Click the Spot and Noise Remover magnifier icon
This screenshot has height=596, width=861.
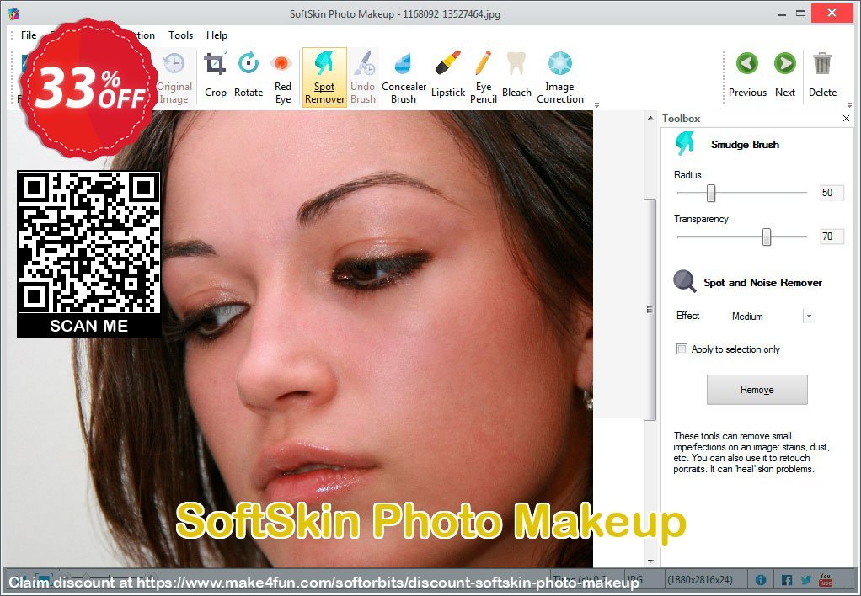click(x=685, y=281)
